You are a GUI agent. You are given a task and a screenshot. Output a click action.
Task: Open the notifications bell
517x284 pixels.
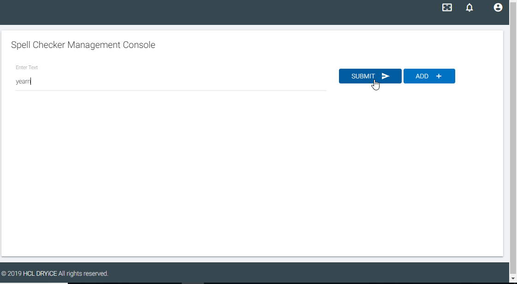pyautogui.click(x=469, y=7)
